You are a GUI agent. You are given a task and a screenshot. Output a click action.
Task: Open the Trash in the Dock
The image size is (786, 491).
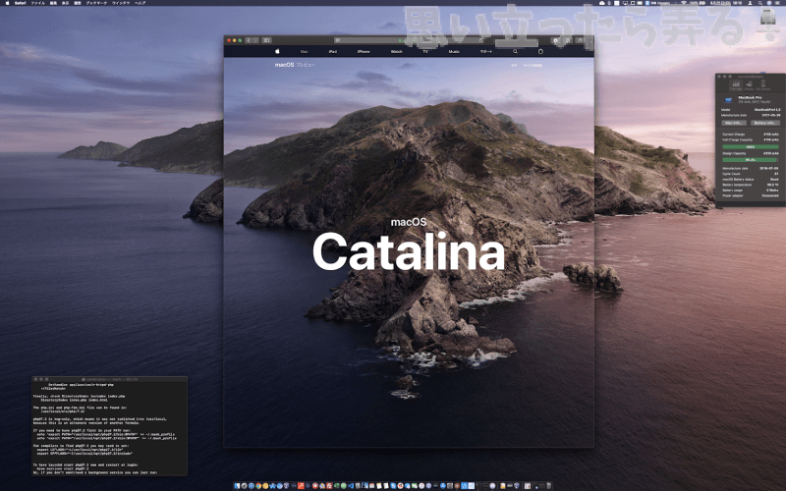point(549,485)
